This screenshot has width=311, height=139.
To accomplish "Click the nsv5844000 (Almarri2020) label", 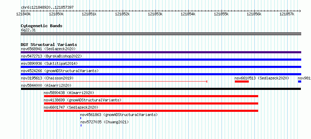I will [46, 85].
